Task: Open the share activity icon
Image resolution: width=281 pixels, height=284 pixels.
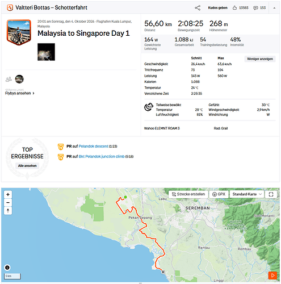Action: coord(198,8)
